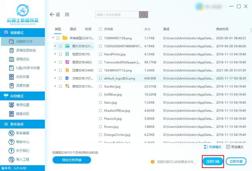
Task: Select Roses.jpg file row
Action: click(x=172, y=127)
